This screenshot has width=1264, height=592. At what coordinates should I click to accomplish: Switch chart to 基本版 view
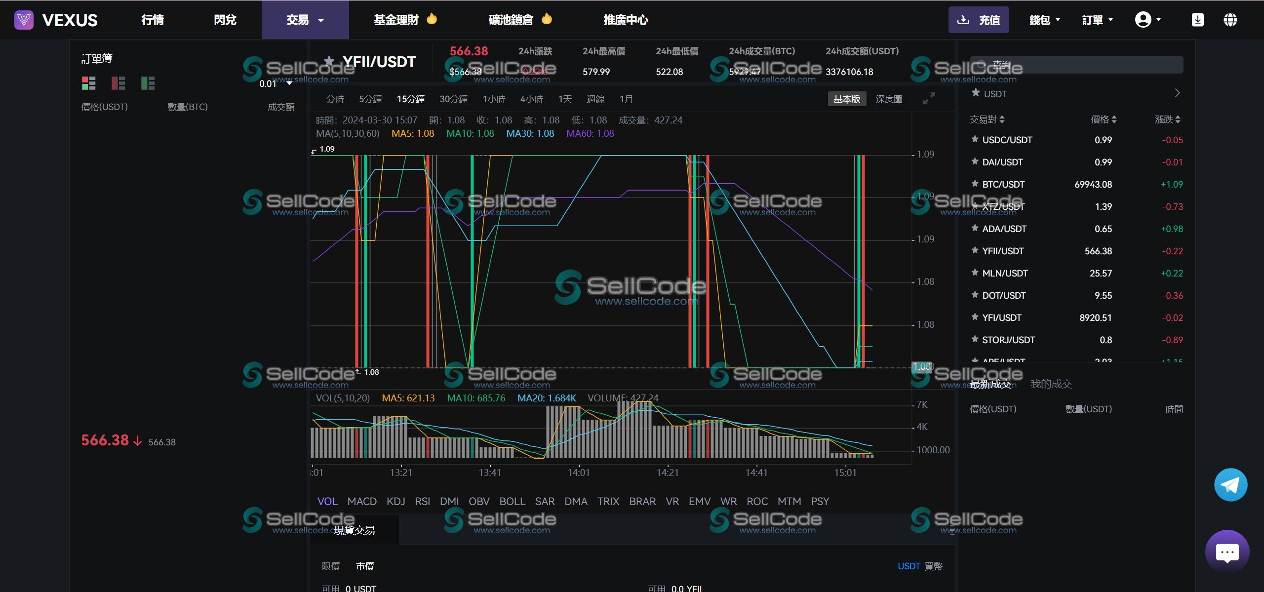point(847,99)
